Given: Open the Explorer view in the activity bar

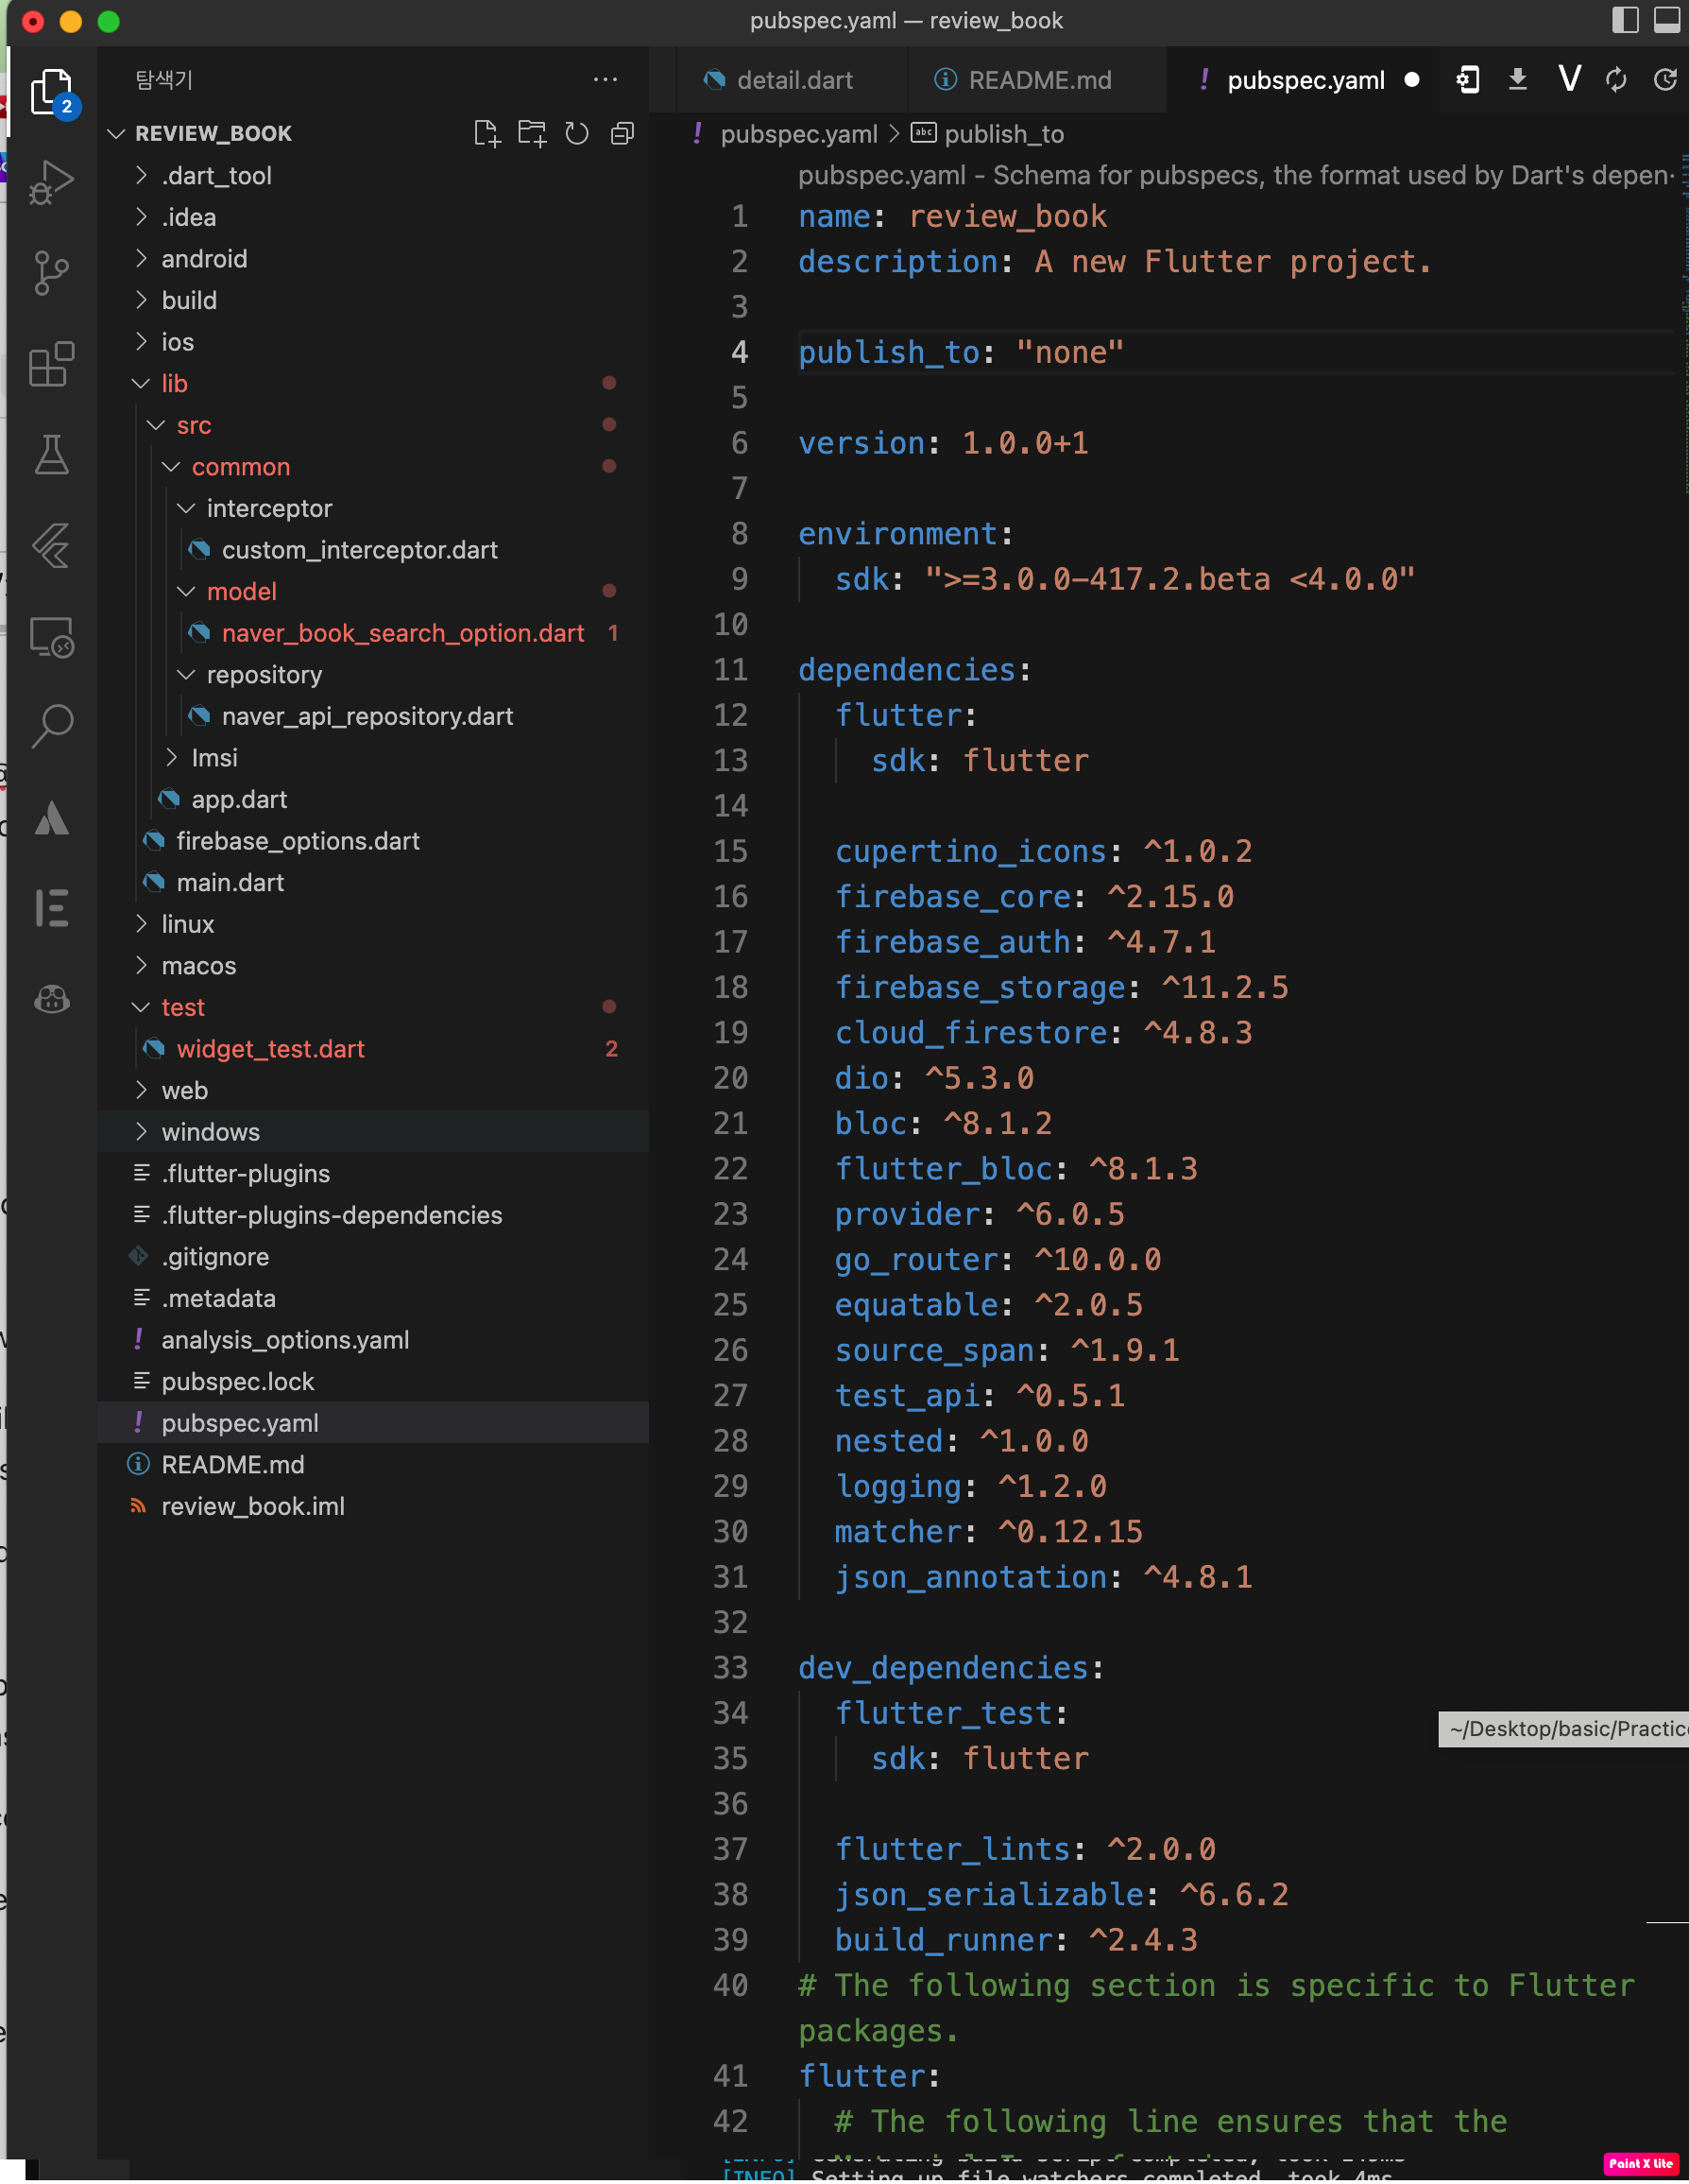Looking at the screenshot, I should pos(52,92).
